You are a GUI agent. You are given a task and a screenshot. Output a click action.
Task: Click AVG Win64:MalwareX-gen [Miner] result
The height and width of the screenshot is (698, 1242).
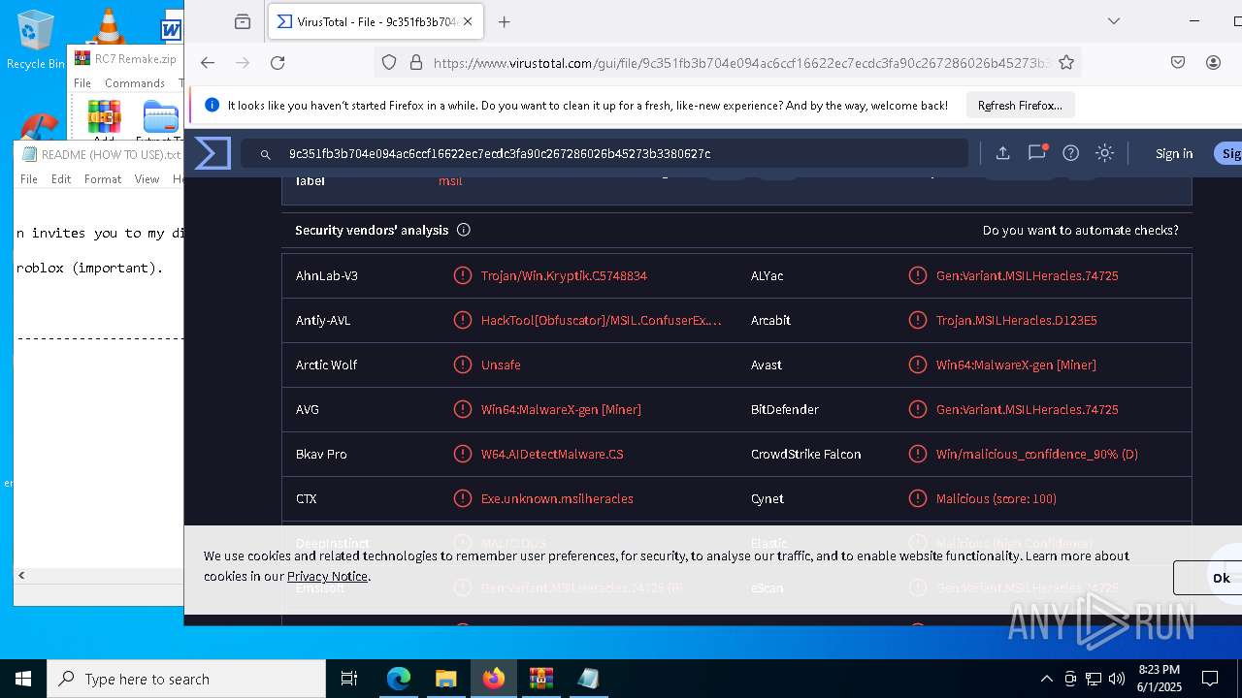561,409
